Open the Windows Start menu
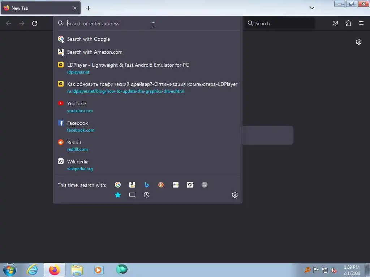This screenshot has width=370, height=277. point(10,270)
